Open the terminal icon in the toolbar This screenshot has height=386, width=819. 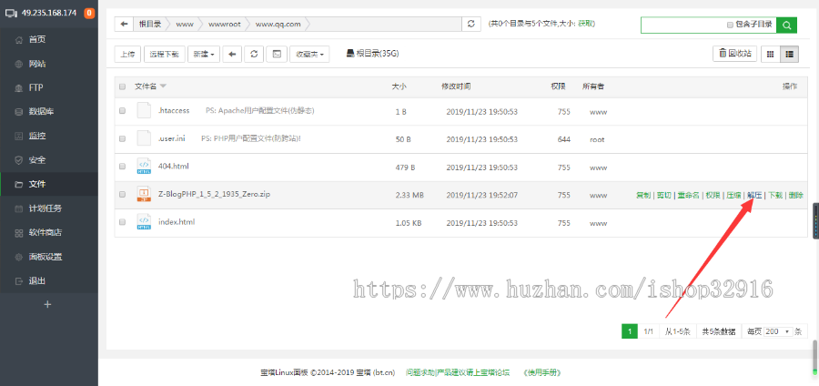[277, 55]
